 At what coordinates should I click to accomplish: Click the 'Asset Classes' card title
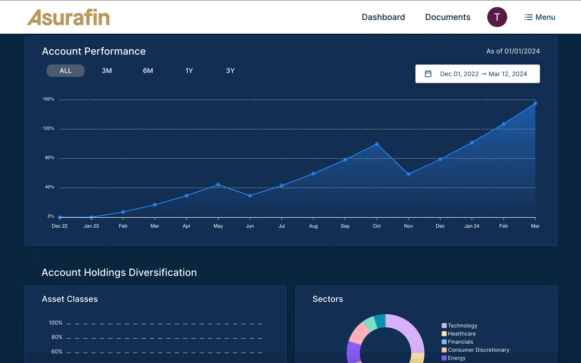click(x=70, y=299)
